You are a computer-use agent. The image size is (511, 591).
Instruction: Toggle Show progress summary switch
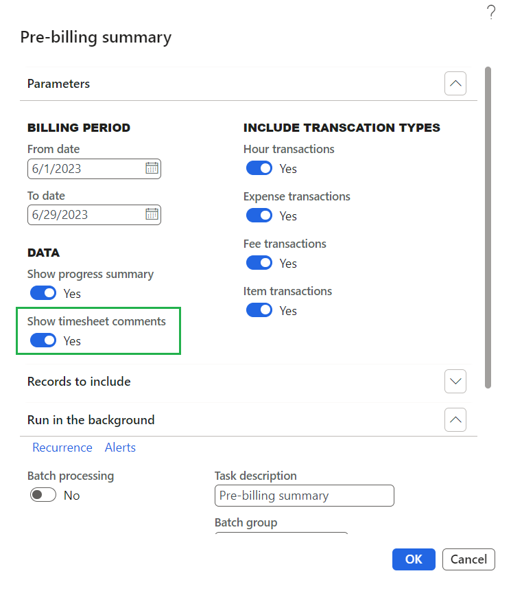coord(43,294)
